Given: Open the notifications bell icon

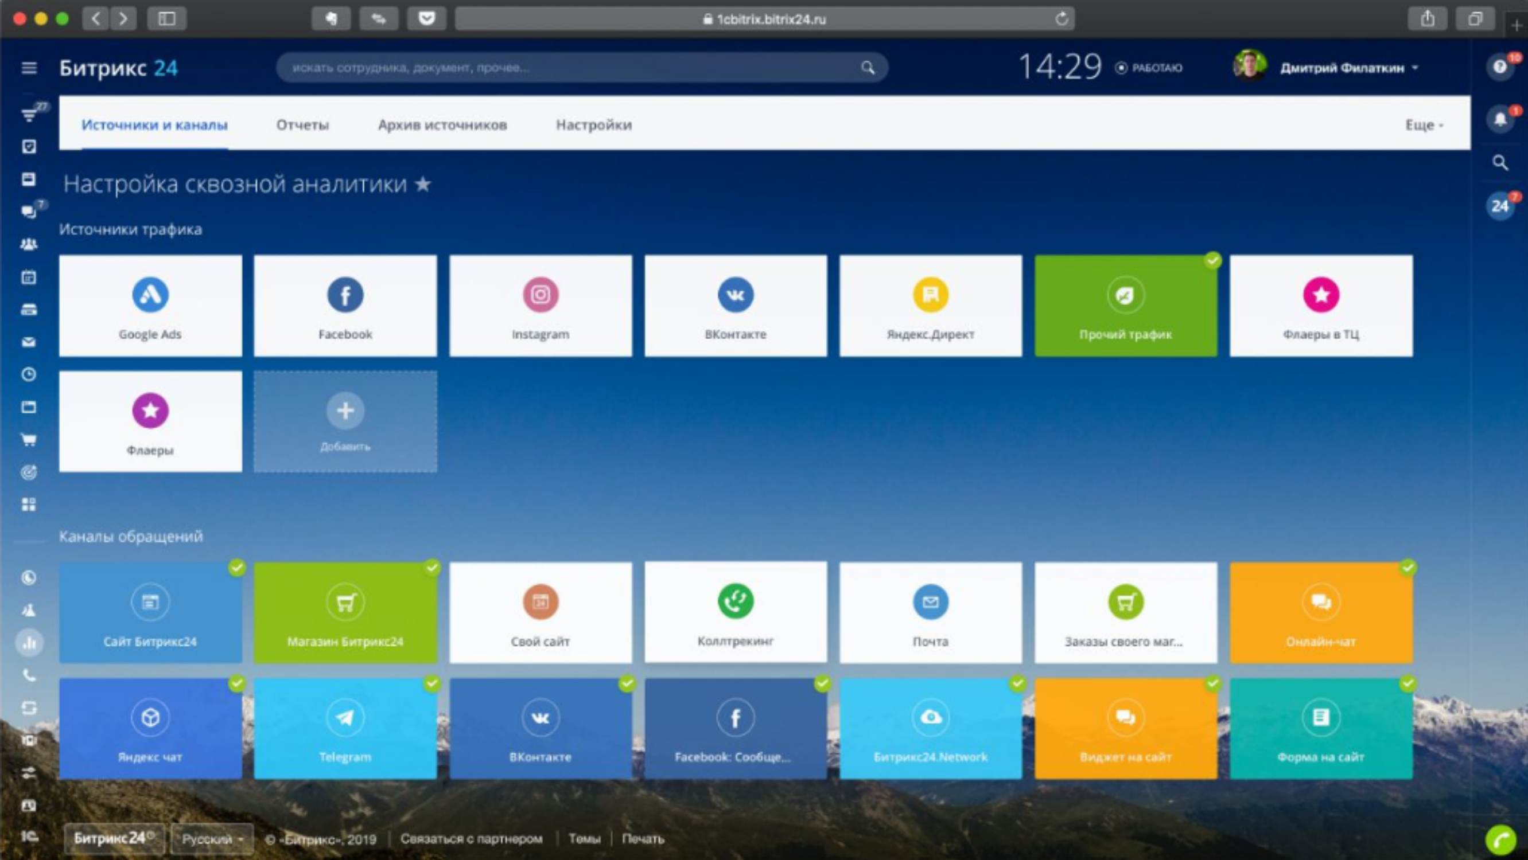Looking at the screenshot, I should click(x=1499, y=119).
